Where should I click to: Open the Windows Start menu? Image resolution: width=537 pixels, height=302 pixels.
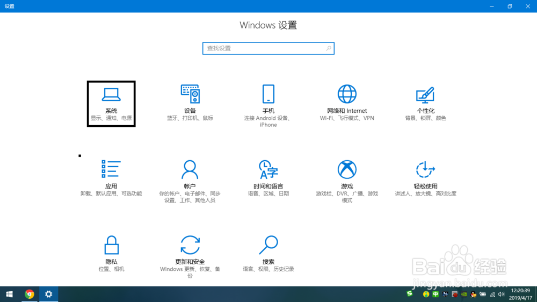[10, 294]
